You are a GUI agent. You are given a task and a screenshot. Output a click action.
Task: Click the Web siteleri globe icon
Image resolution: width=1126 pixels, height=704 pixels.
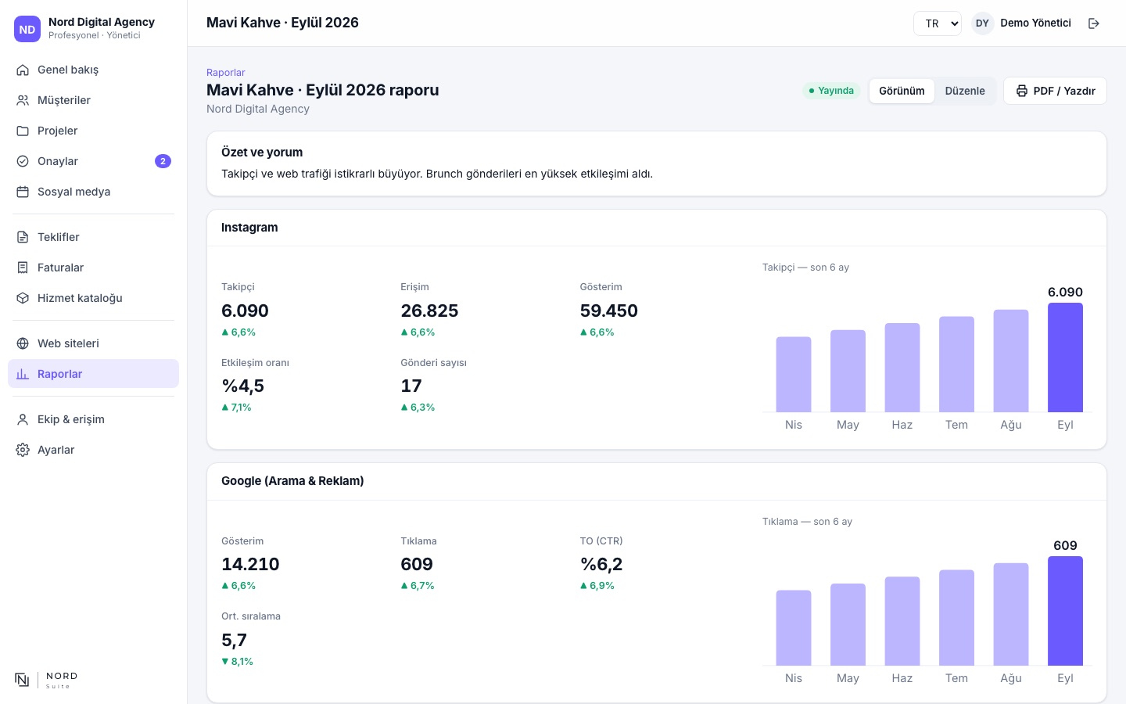(x=23, y=343)
